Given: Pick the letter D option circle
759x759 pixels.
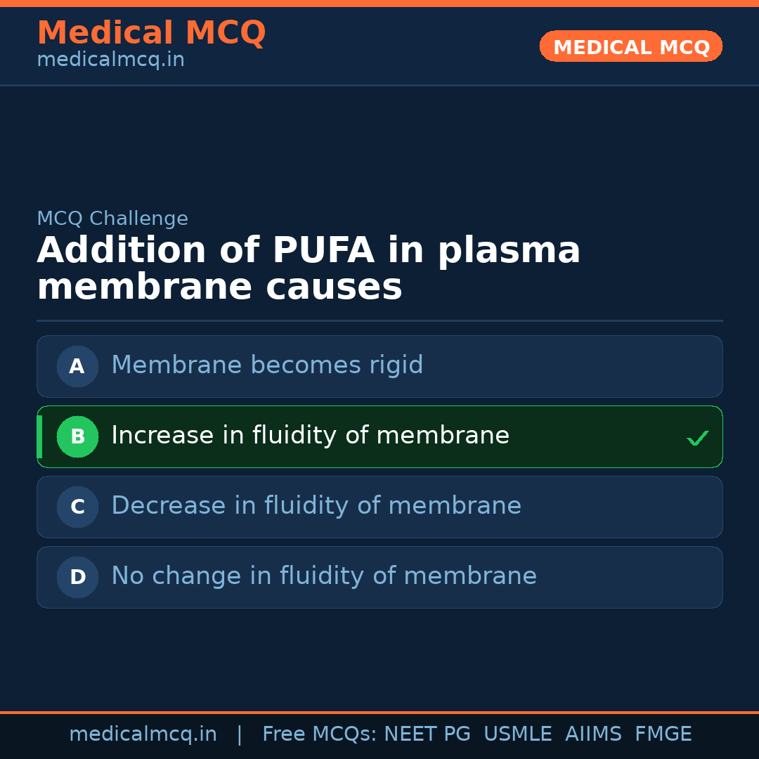Looking at the screenshot, I should coord(77,577).
